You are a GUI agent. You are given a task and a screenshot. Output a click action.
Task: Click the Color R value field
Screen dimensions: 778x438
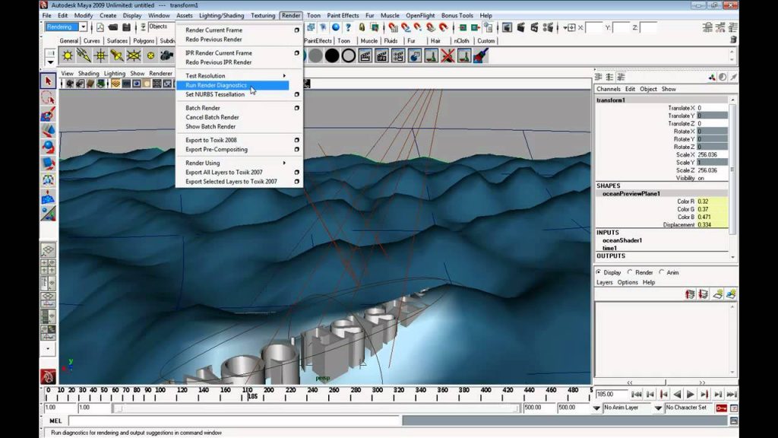coord(712,202)
